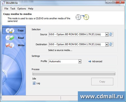
Task: Expand the Source drive dropdown
Action: [x=107, y=35]
